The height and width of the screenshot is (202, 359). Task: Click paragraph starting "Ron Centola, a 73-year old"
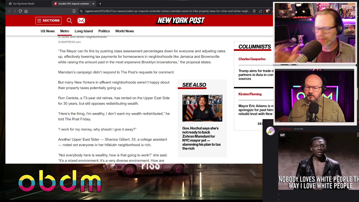(114, 101)
